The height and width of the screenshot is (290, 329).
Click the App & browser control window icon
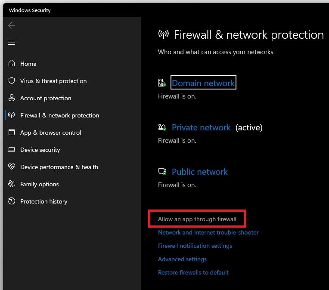(12, 133)
